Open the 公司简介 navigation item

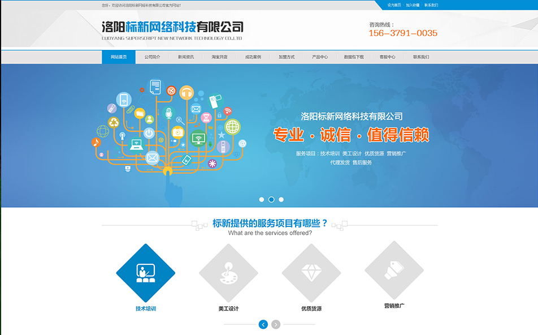click(x=152, y=57)
